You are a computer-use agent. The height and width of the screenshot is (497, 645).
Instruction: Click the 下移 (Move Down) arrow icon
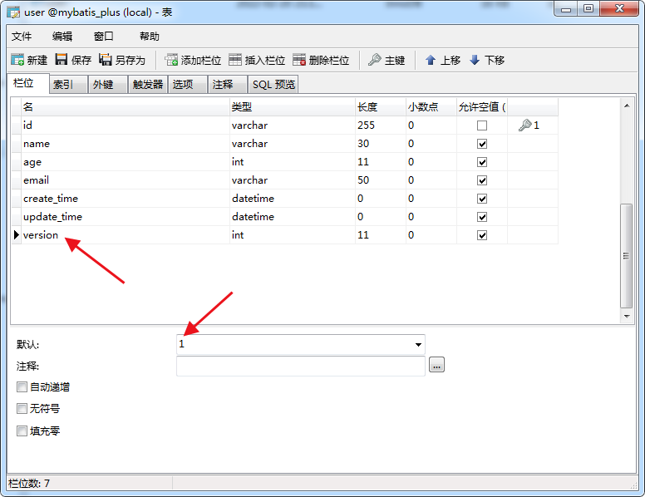[x=475, y=60]
